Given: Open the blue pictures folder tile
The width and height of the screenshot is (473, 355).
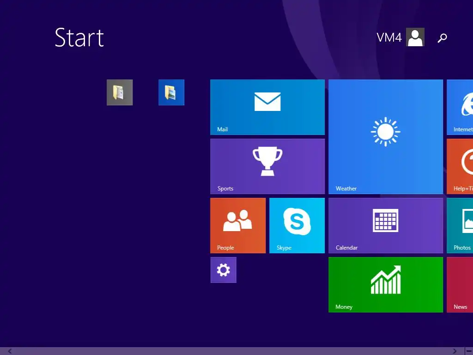Looking at the screenshot, I should coord(171,92).
